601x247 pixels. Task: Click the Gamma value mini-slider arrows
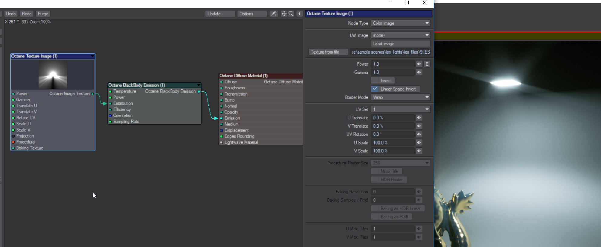419,73
